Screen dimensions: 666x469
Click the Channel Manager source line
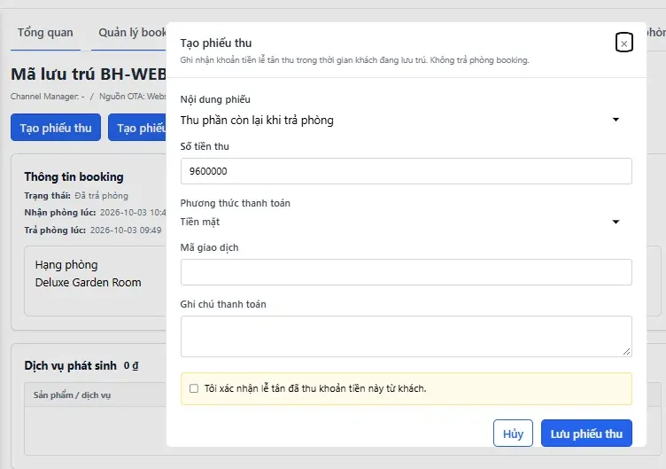pos(89,97)
